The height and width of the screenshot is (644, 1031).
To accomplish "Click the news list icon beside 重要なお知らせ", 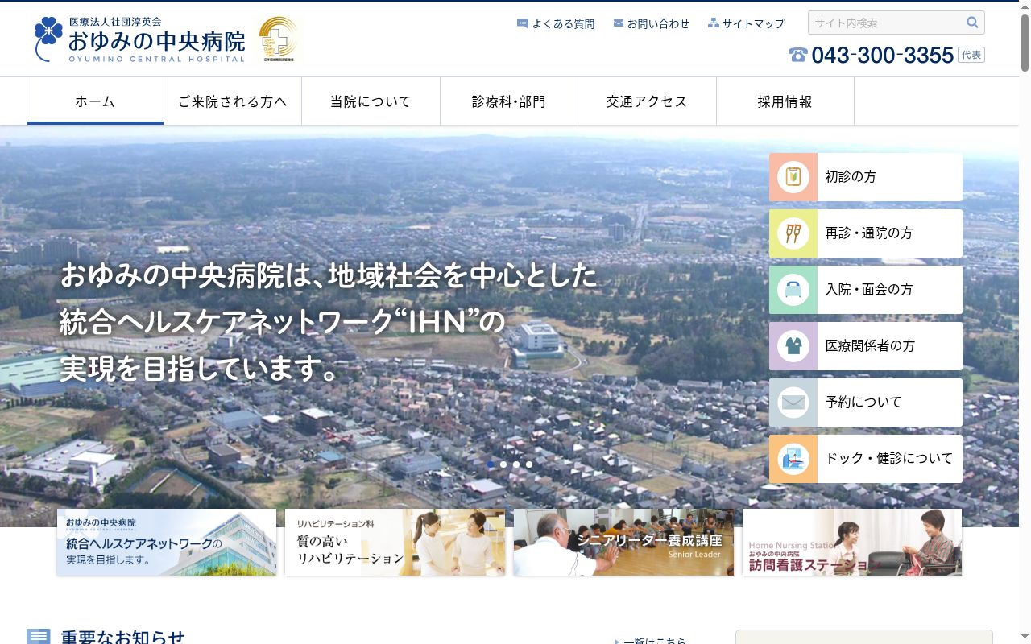I will tap(39, 637).
